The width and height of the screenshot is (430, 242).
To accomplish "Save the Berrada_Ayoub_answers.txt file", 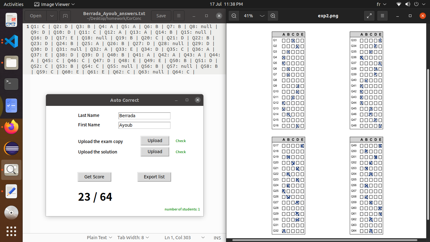I will (x=161, y=16).
